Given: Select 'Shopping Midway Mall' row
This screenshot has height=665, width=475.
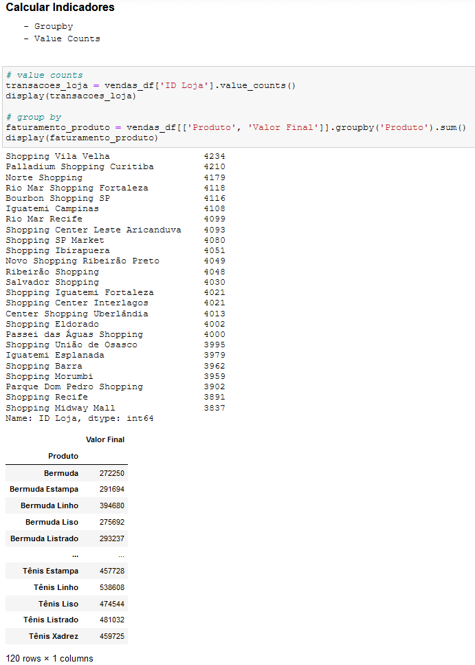Looking at the screenshot, I should [x=115, y=408].
